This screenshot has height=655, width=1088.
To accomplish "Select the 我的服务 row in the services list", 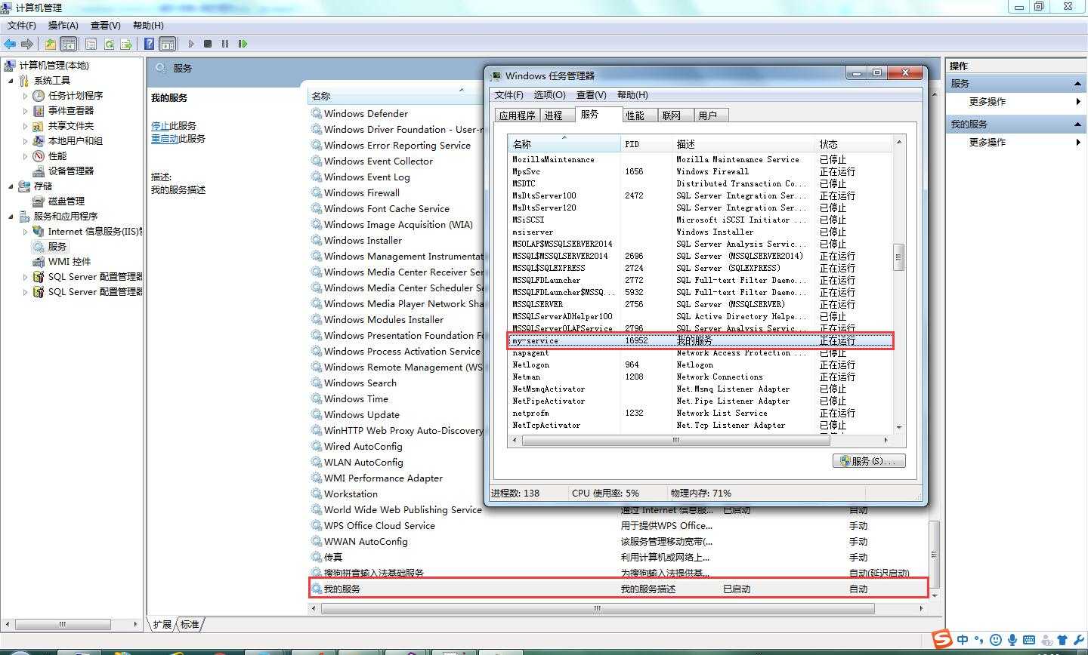I will coord(619,589).
